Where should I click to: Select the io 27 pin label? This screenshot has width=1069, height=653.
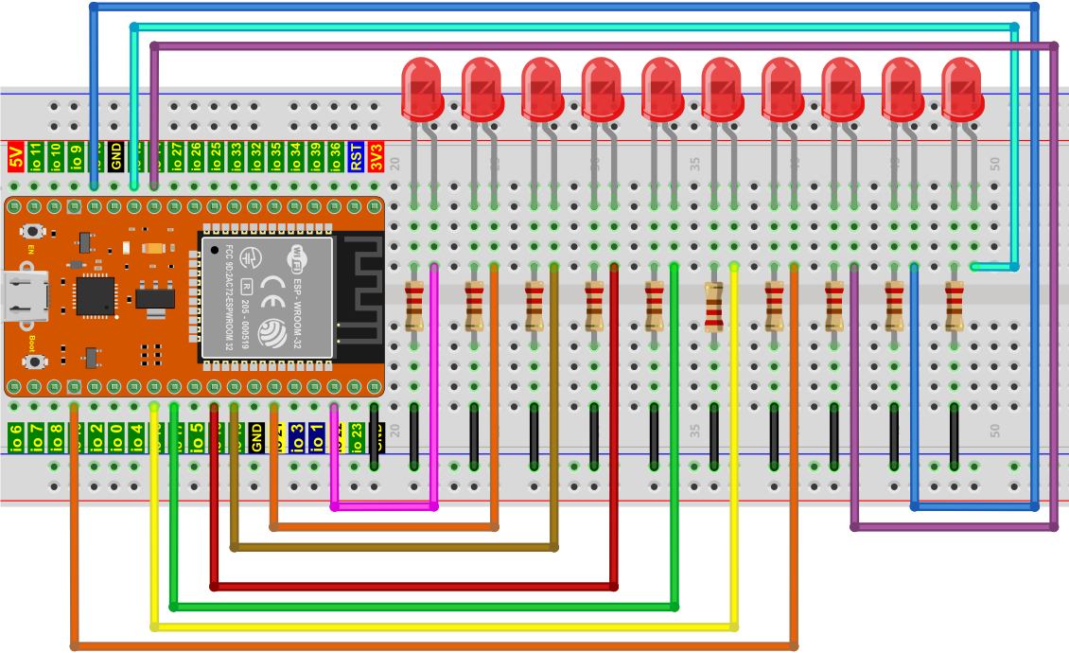(x=176, y=155)
